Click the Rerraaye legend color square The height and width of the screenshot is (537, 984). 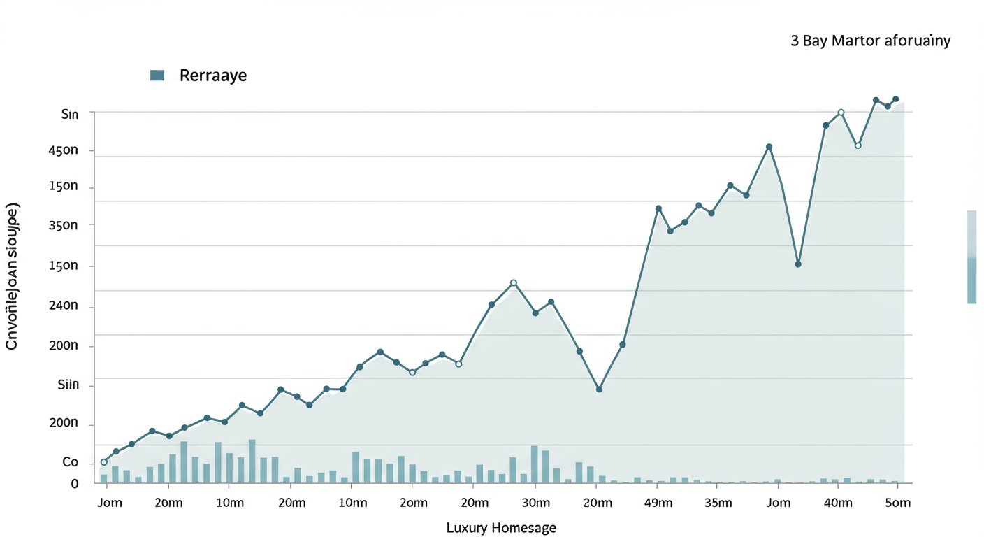tap(157, 76)
